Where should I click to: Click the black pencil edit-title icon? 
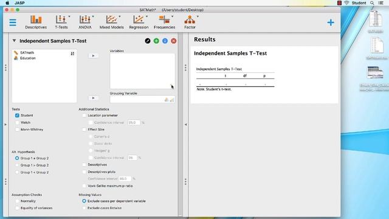pos(148,41)
